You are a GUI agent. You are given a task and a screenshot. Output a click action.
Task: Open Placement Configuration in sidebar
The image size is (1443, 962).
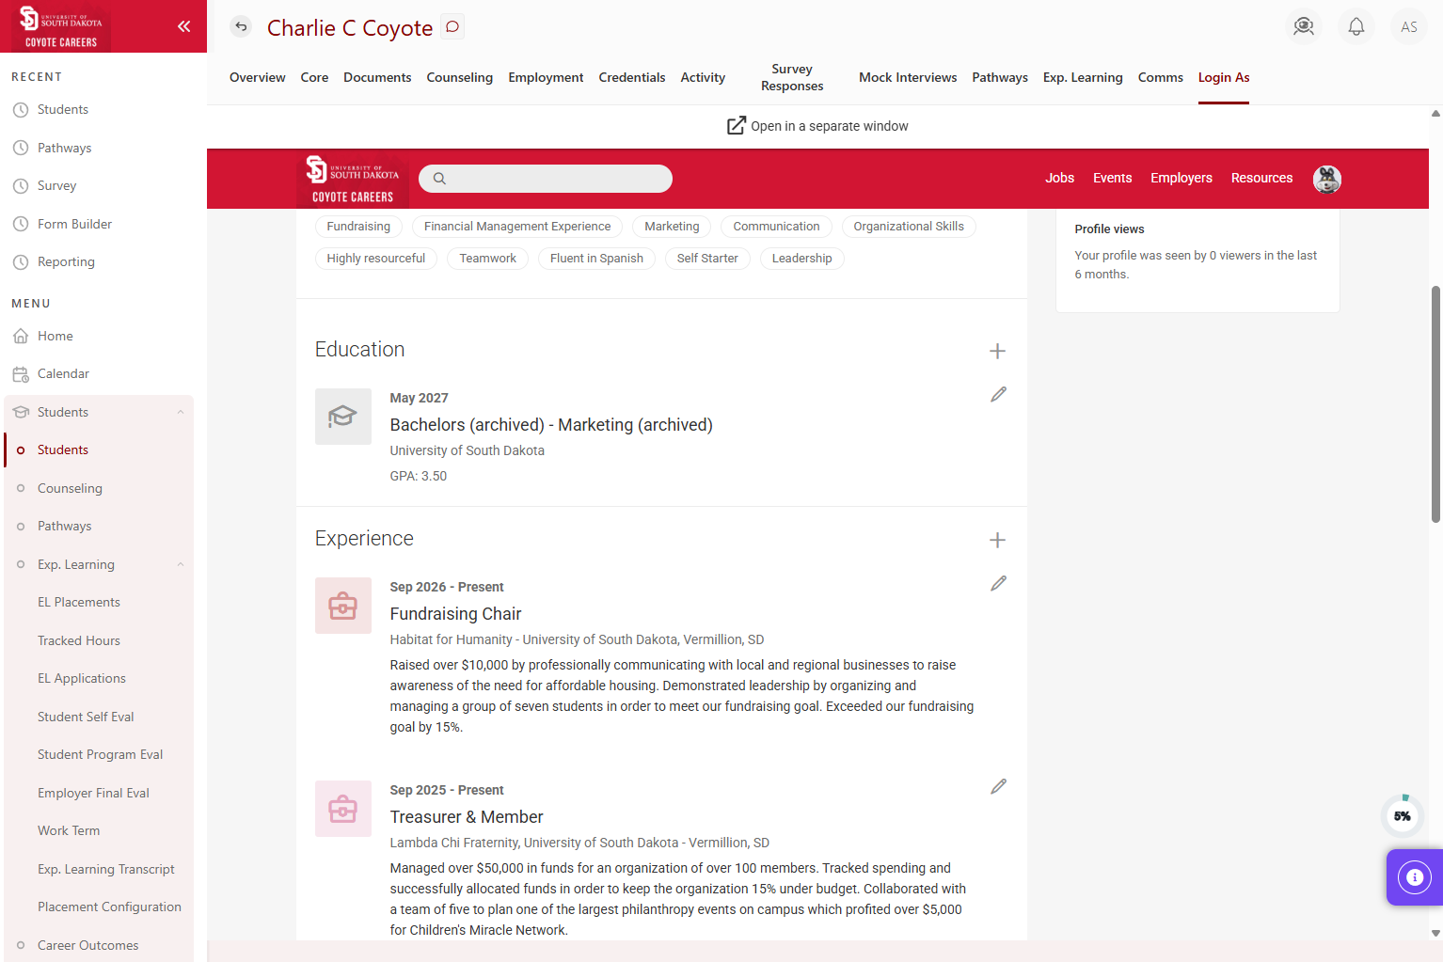pos(109,907)
